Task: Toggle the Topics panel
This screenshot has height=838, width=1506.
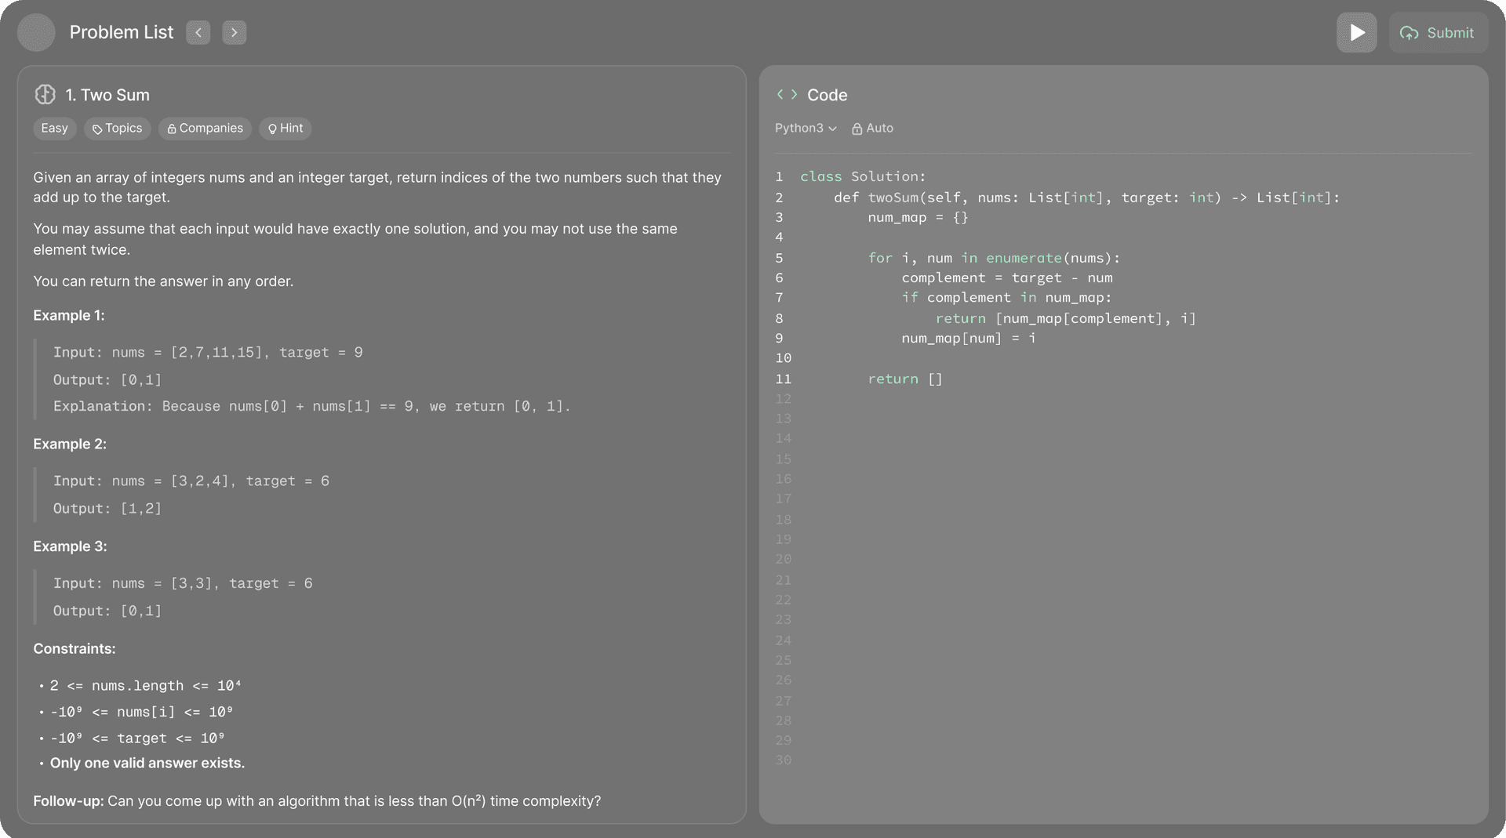Action: pyautogui.click(x=117, y=129)
